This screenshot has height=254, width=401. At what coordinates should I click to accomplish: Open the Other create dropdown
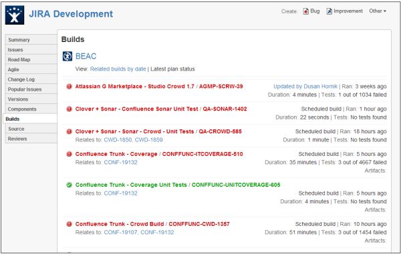(378, 11)
